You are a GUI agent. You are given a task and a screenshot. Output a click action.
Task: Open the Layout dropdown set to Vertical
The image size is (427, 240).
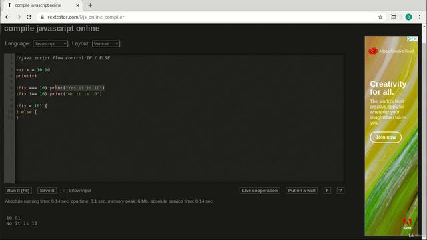(x=106, y=44)
